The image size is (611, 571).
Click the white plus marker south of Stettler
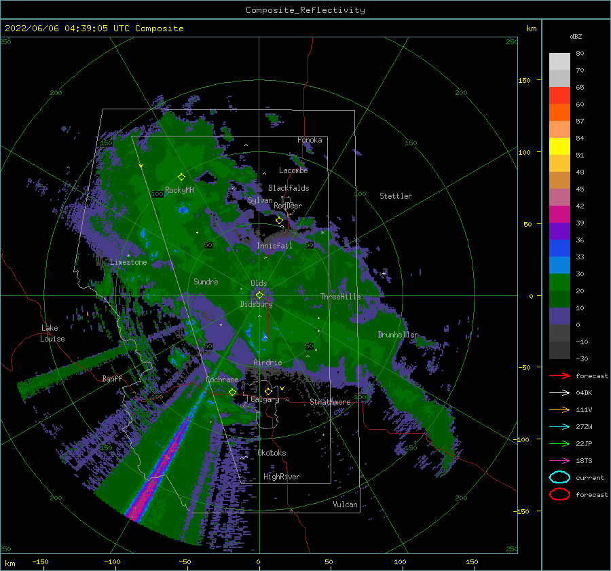pos(384,273)
